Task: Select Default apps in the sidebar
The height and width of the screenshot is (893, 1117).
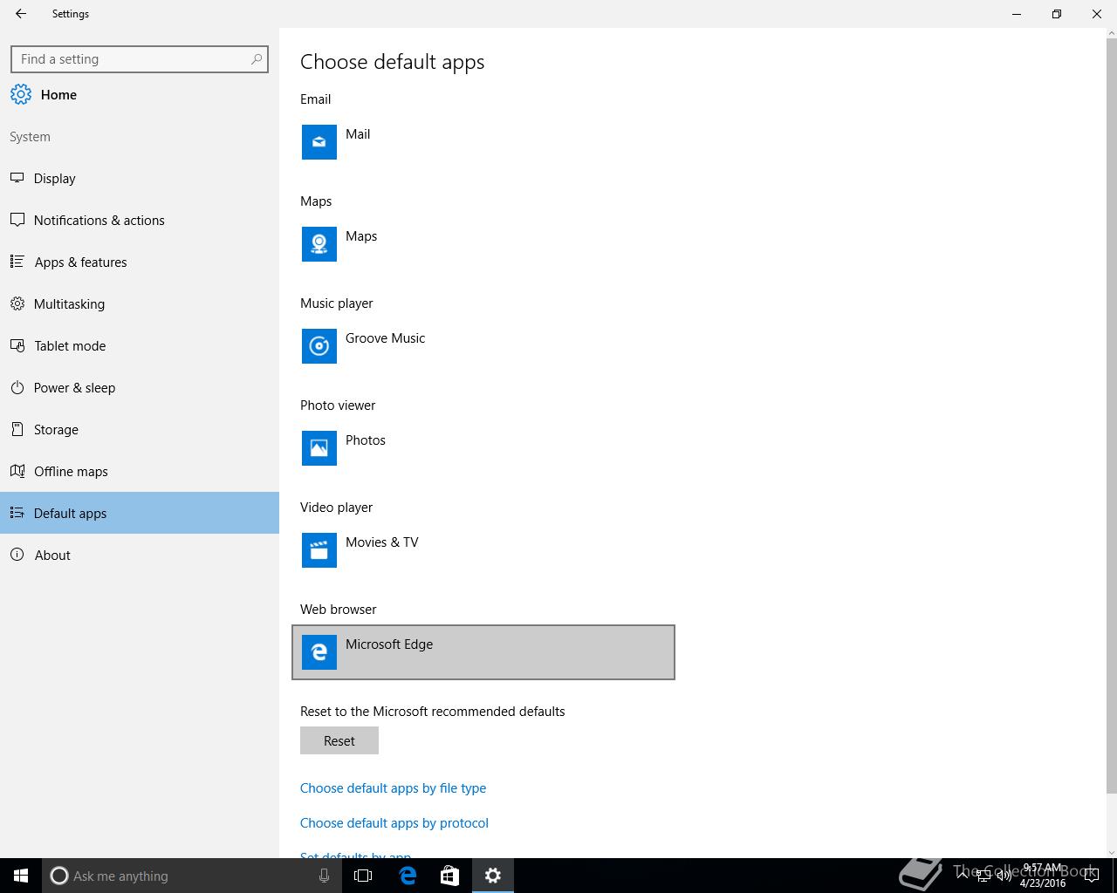Action: click(x=140, y=513)
